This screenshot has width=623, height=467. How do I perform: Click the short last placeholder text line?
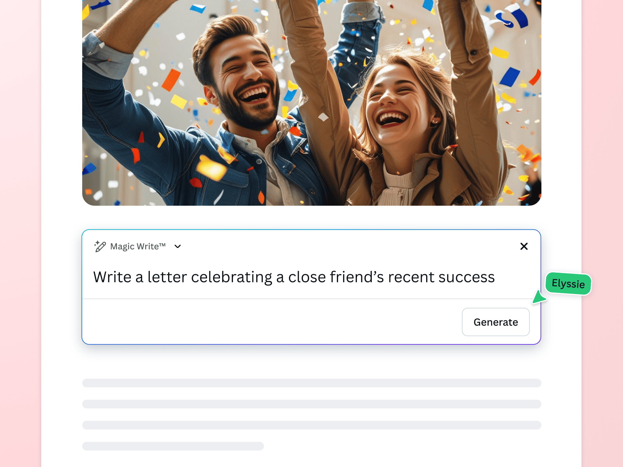pyautogui.click(x=173, y=446)
